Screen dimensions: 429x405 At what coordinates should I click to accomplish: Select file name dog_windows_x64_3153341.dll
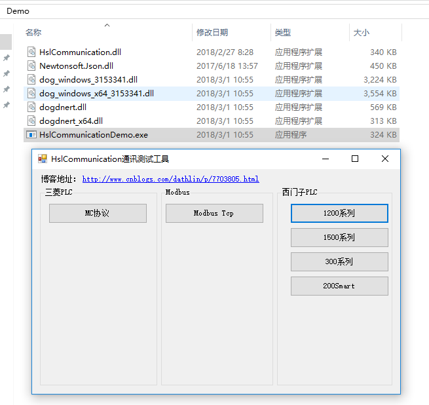[x=96, y=93]
